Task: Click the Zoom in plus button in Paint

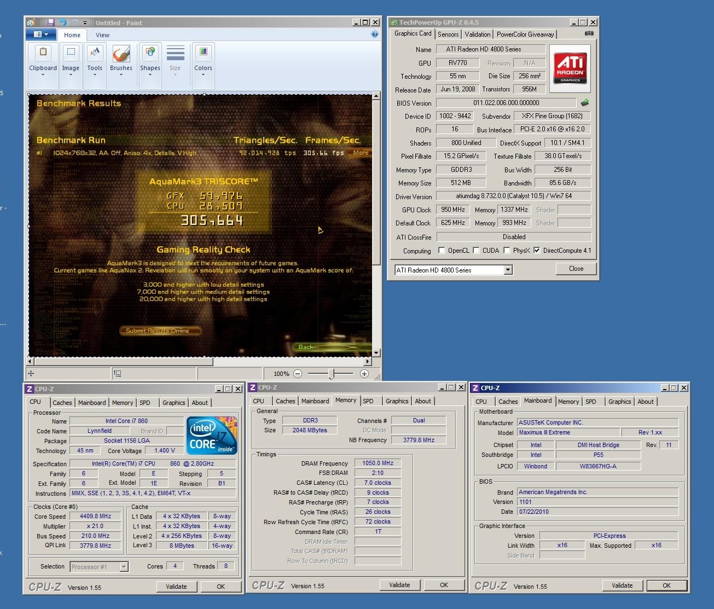Action: [364, 374]
